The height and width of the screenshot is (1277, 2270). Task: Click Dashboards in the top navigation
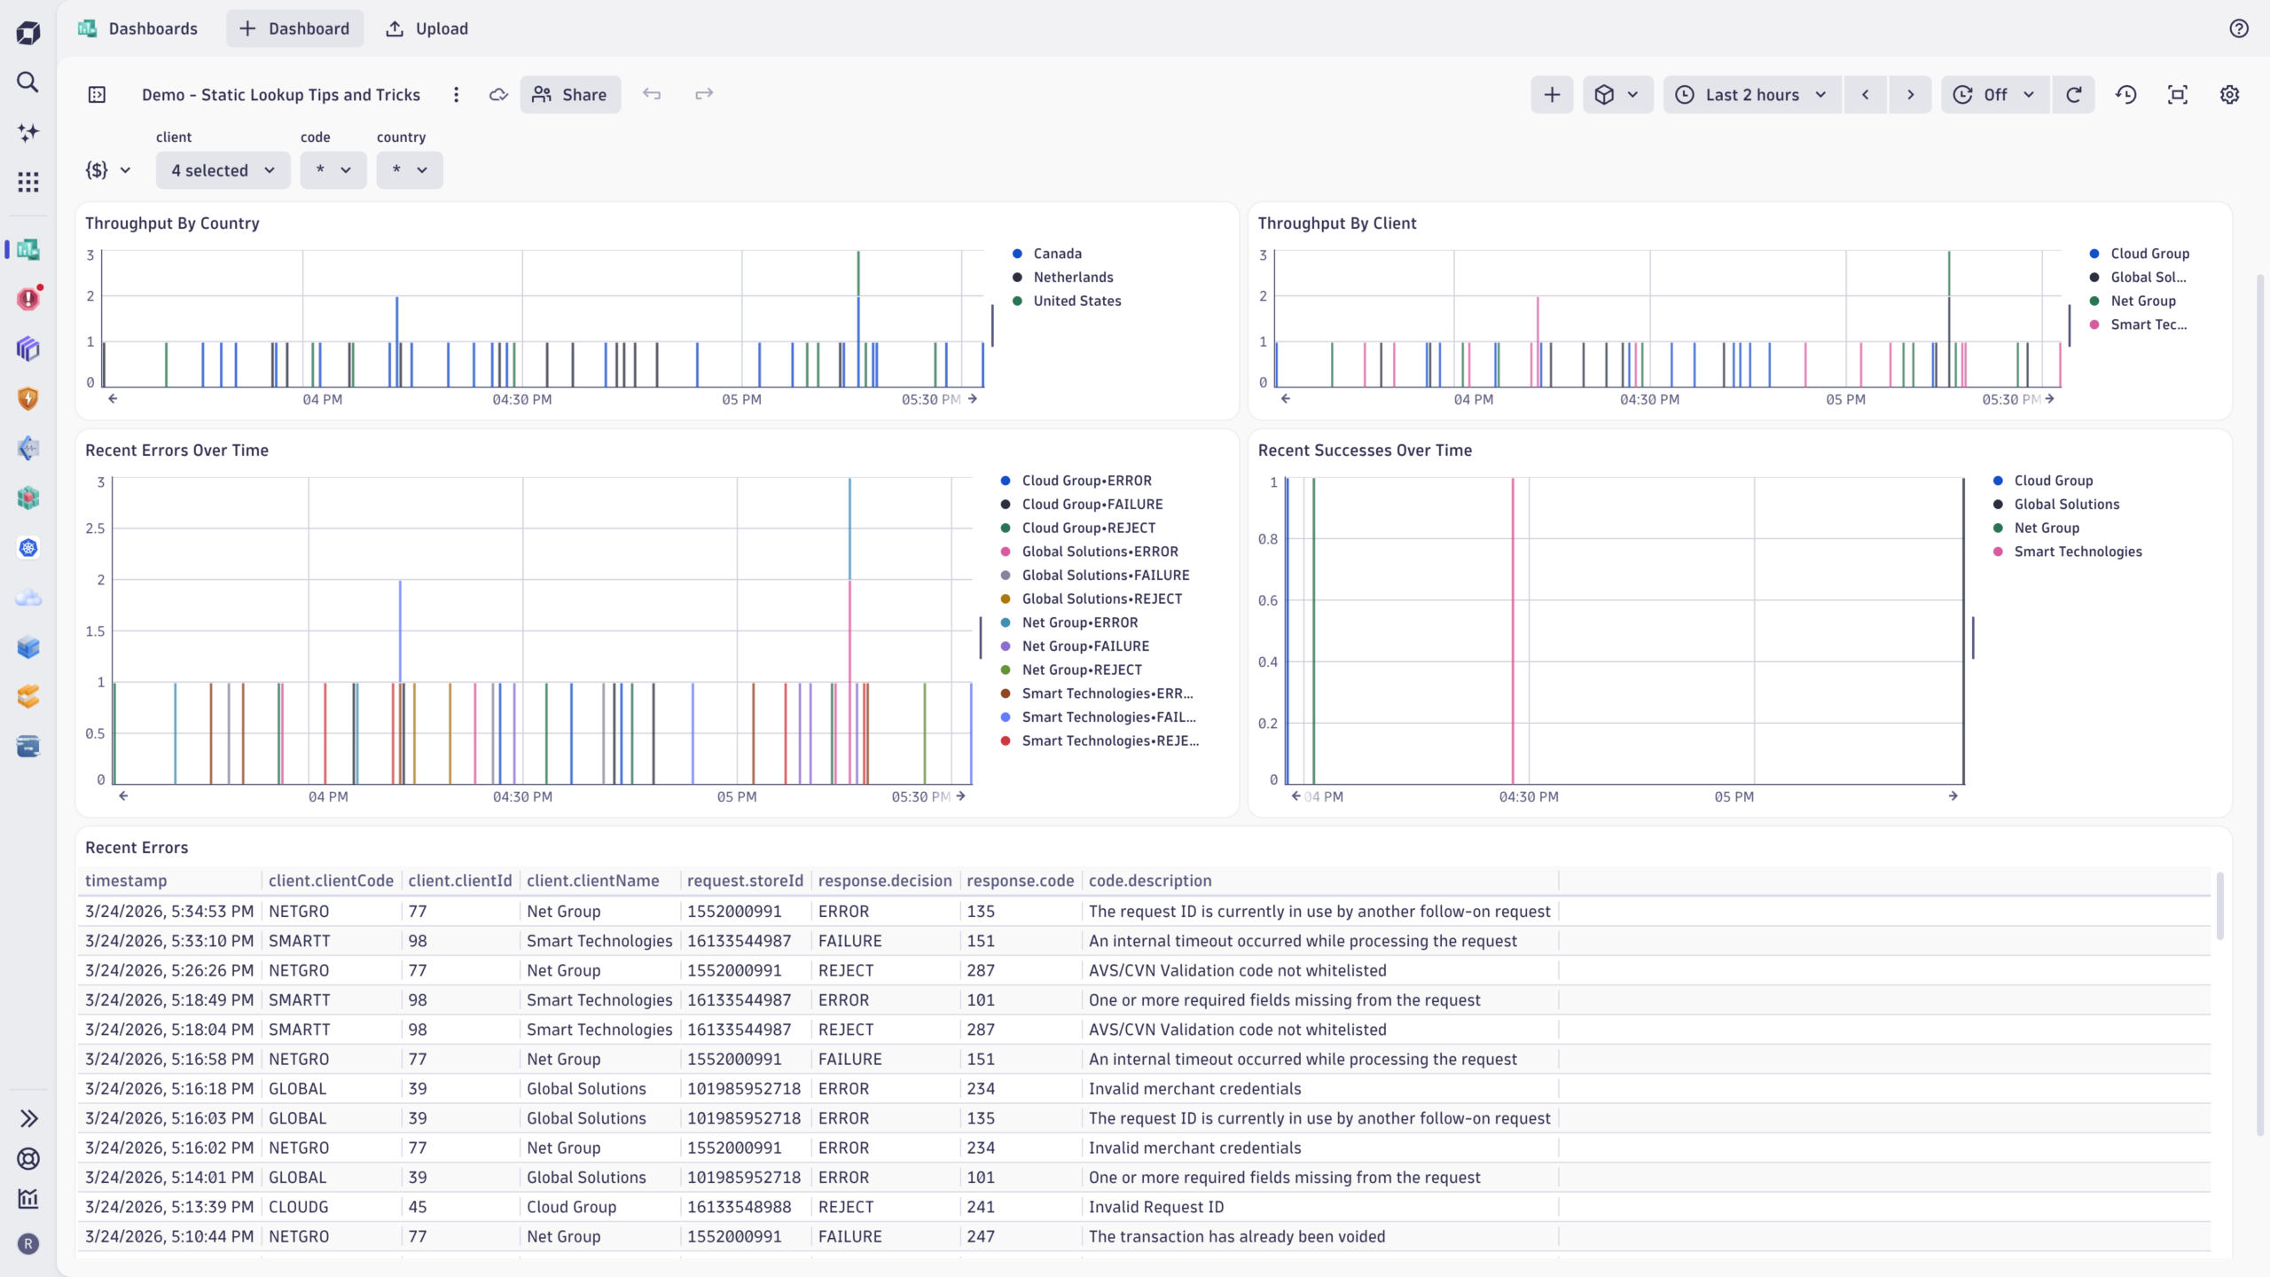tap(153, 28)
